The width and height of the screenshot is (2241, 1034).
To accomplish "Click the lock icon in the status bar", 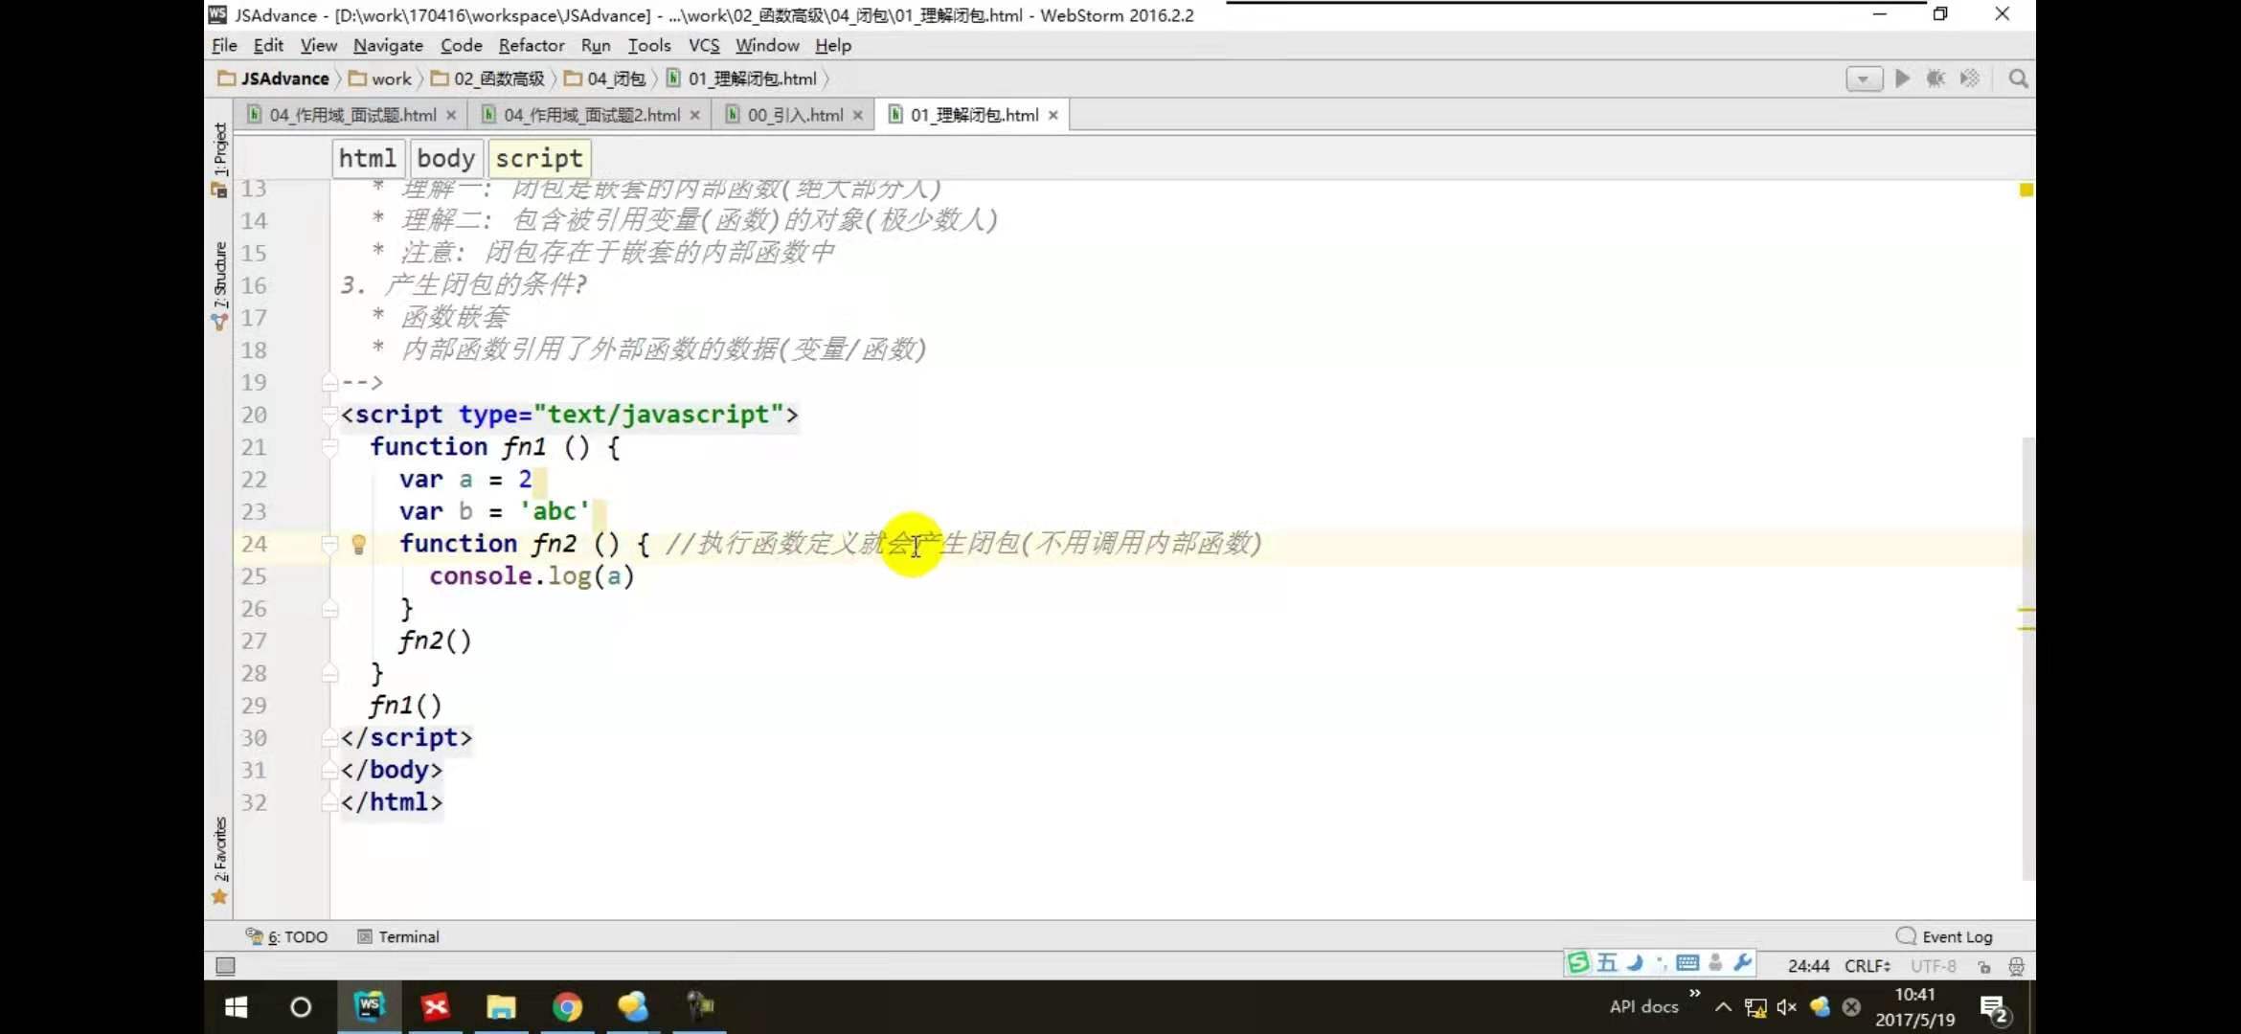I will pyautogui.click(x=1984, y=967).
